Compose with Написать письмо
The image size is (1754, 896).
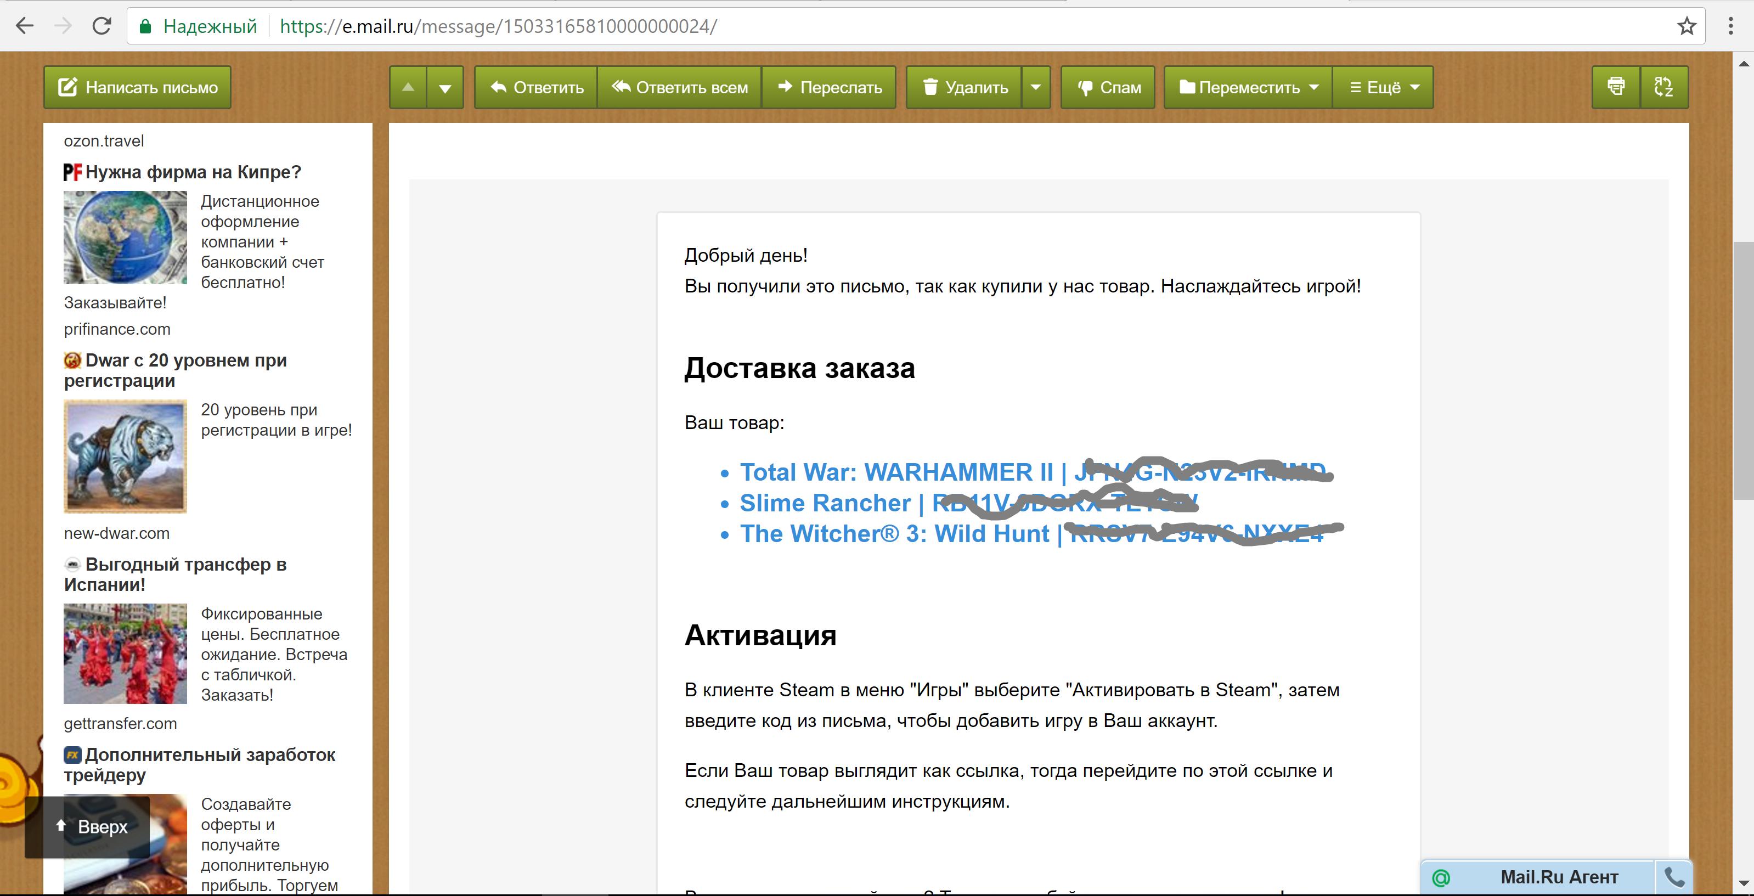click(138, 87)
